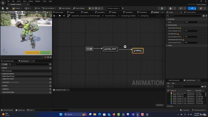The width and height of the screenshot is (208, 117).
Task: Go to AnimGraph in breadcrumb
Action: click(95, 16)
